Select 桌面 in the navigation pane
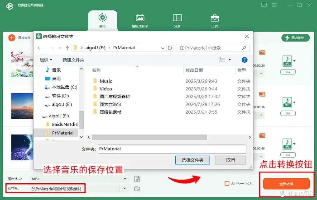The image size is (317, 200). (x=56, y=78)
